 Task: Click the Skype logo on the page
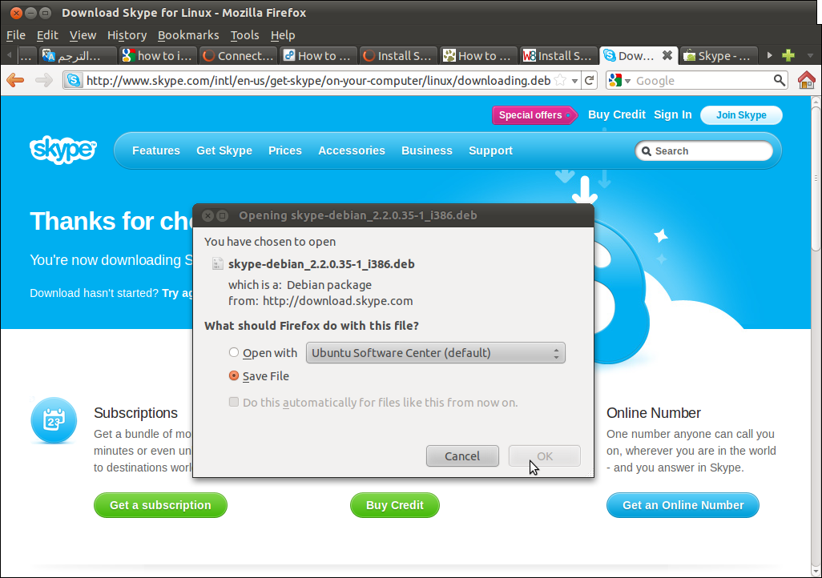63,150
